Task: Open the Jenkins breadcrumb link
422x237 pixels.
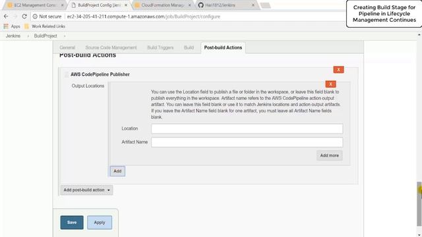Action: pos(13,36)
